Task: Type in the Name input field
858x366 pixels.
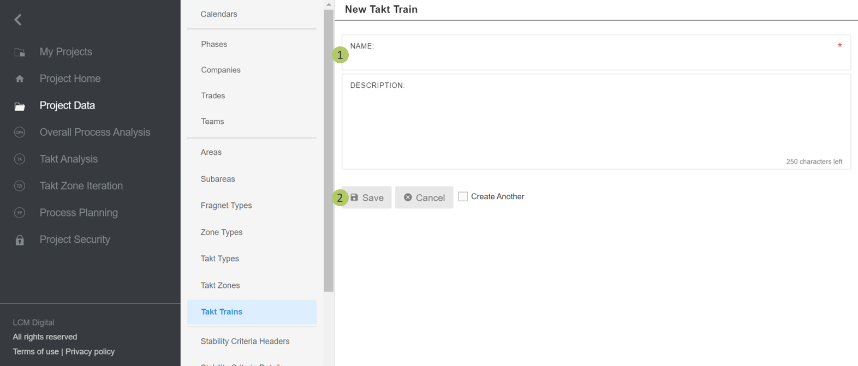Action: coord(595,57)
